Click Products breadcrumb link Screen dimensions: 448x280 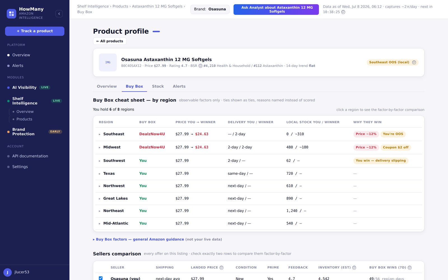click(x=120, y=6)
